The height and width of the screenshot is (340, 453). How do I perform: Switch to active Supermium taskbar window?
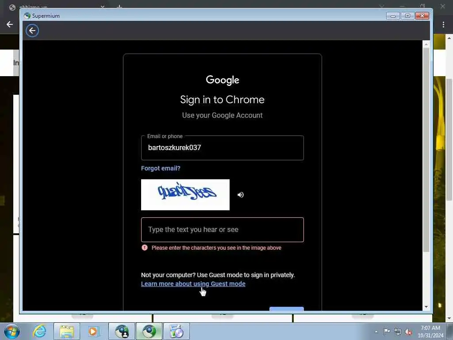149,331
